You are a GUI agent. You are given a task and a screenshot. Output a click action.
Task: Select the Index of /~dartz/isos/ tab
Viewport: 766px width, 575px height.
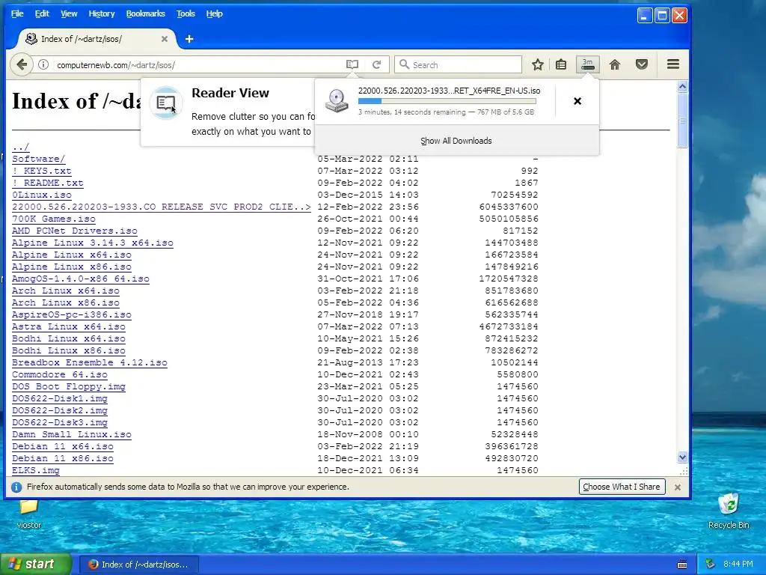click(95, 39)
